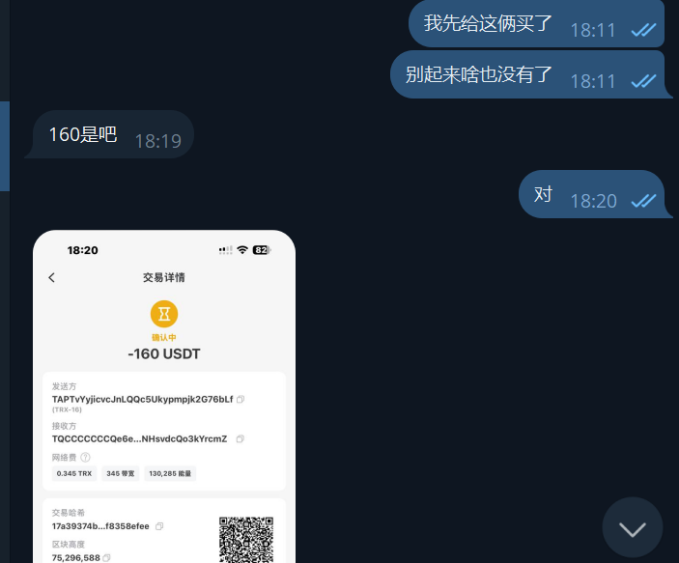Click the receiver address TQCCCCCCCQe6e text
679x563 pixels.
pos(139,439)
